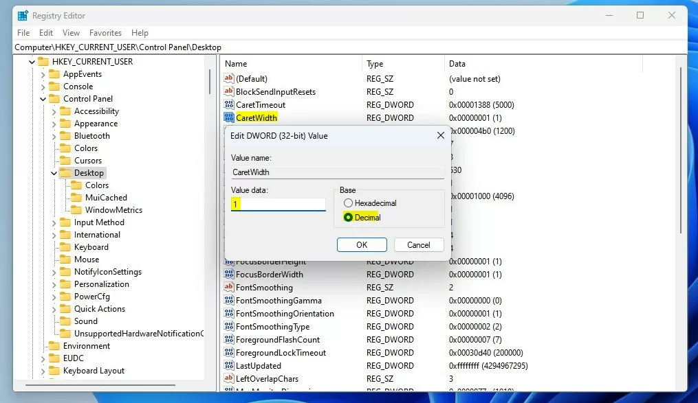The height and width of the screenshot is (403, 698).
Task: Collapse the HKEY_CURRENT_USER tree node
Action: [x=32, y=62]
